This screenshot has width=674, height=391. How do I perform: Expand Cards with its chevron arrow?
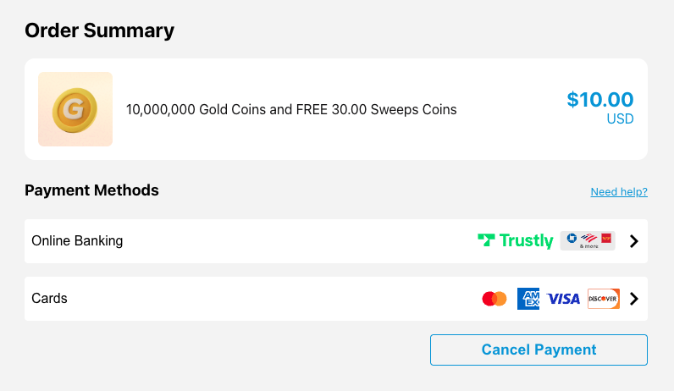click(634, 299)
